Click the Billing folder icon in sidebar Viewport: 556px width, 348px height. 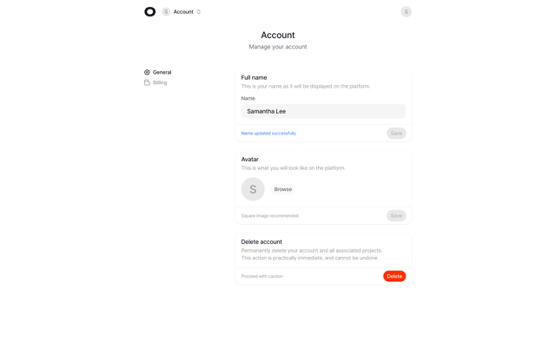(x=147, y=82)
